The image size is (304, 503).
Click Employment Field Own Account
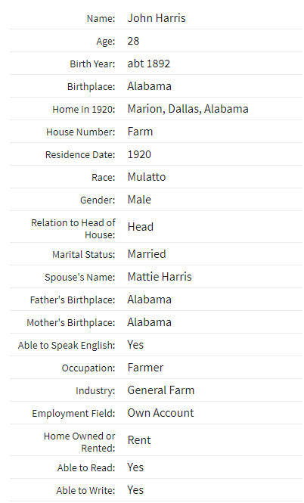point(160,413)
